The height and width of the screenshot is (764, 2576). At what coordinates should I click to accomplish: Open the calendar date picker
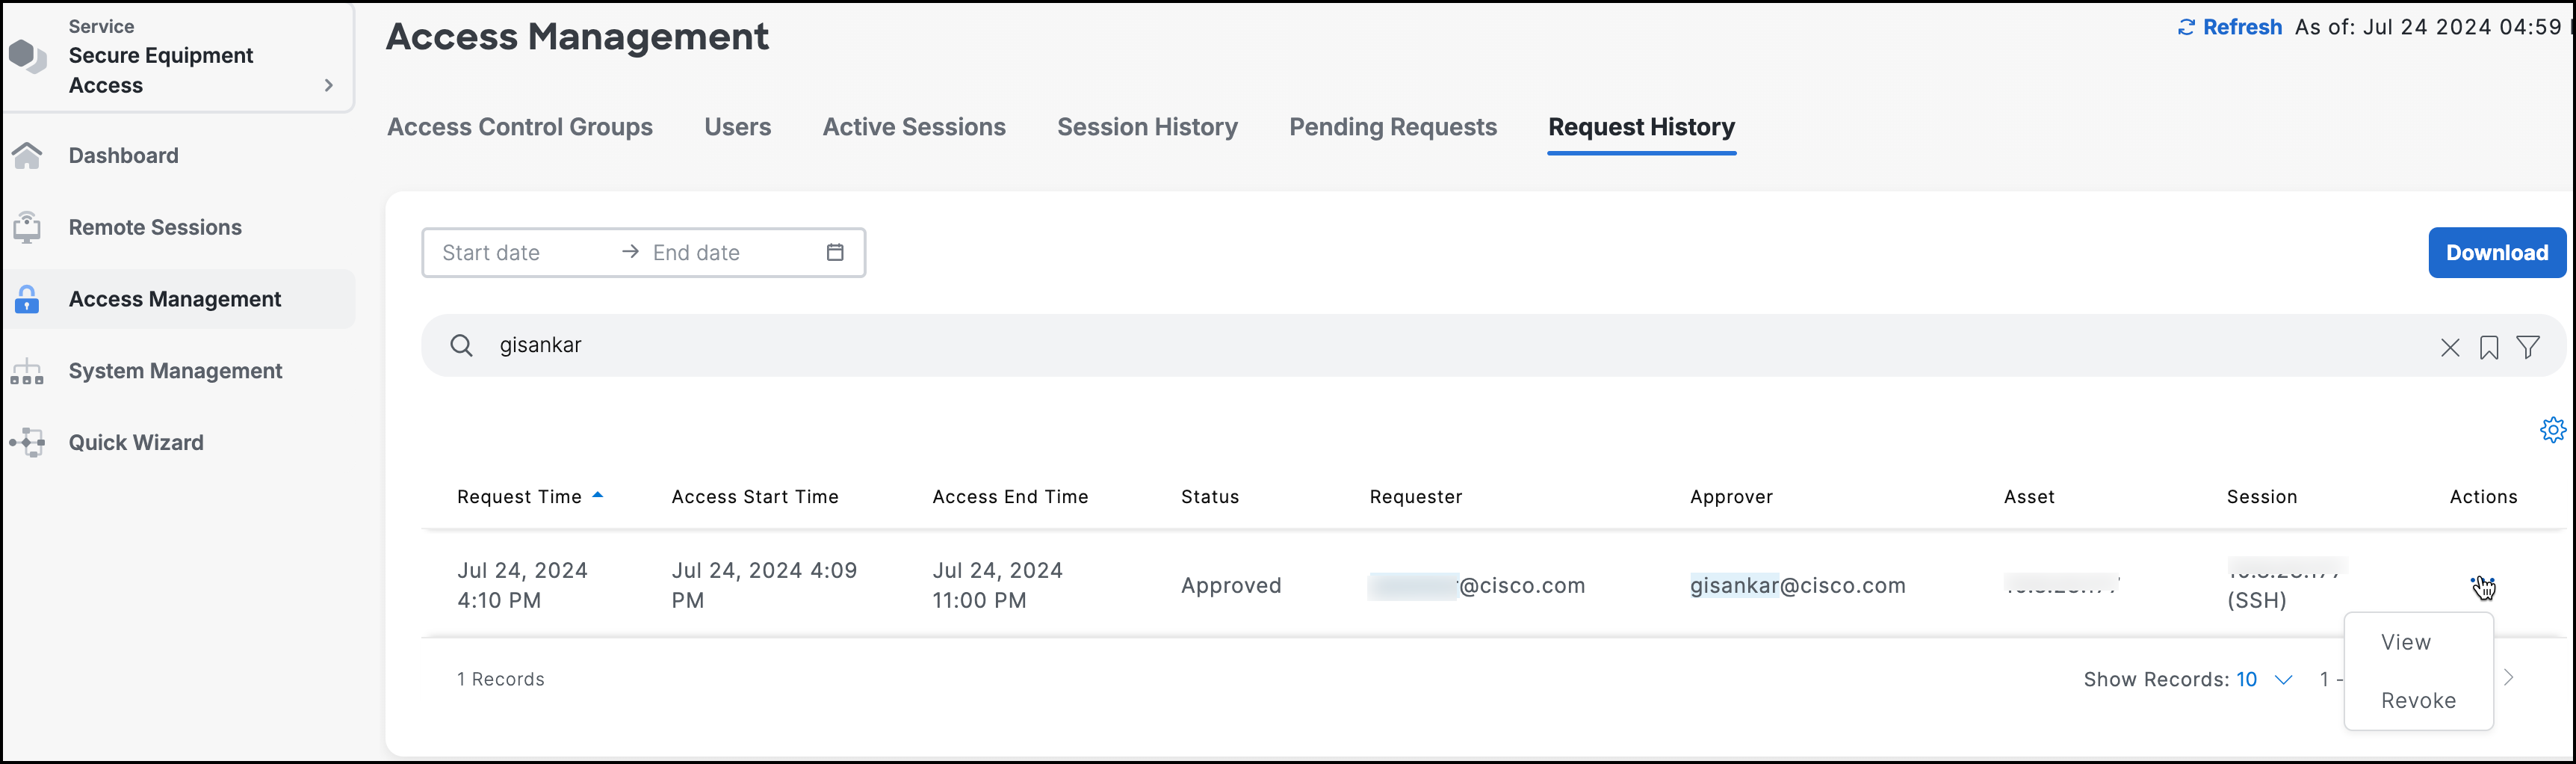[835, 252]
